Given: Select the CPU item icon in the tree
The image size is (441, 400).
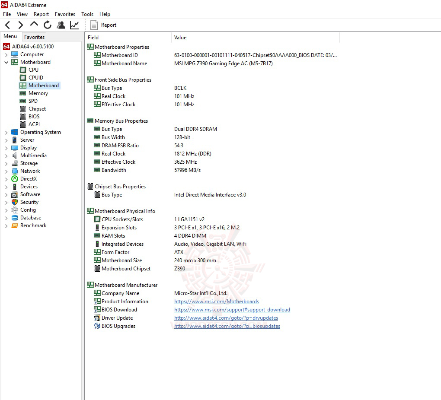Looking at the screenshot, I should [x=23, y=70].
